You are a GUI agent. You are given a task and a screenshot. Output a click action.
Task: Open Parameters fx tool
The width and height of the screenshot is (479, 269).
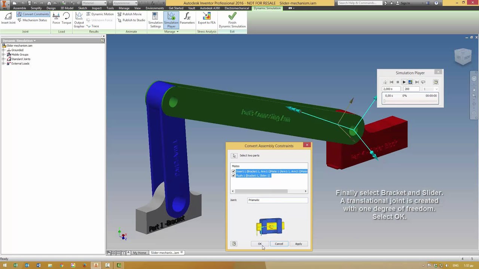point(187,18)
